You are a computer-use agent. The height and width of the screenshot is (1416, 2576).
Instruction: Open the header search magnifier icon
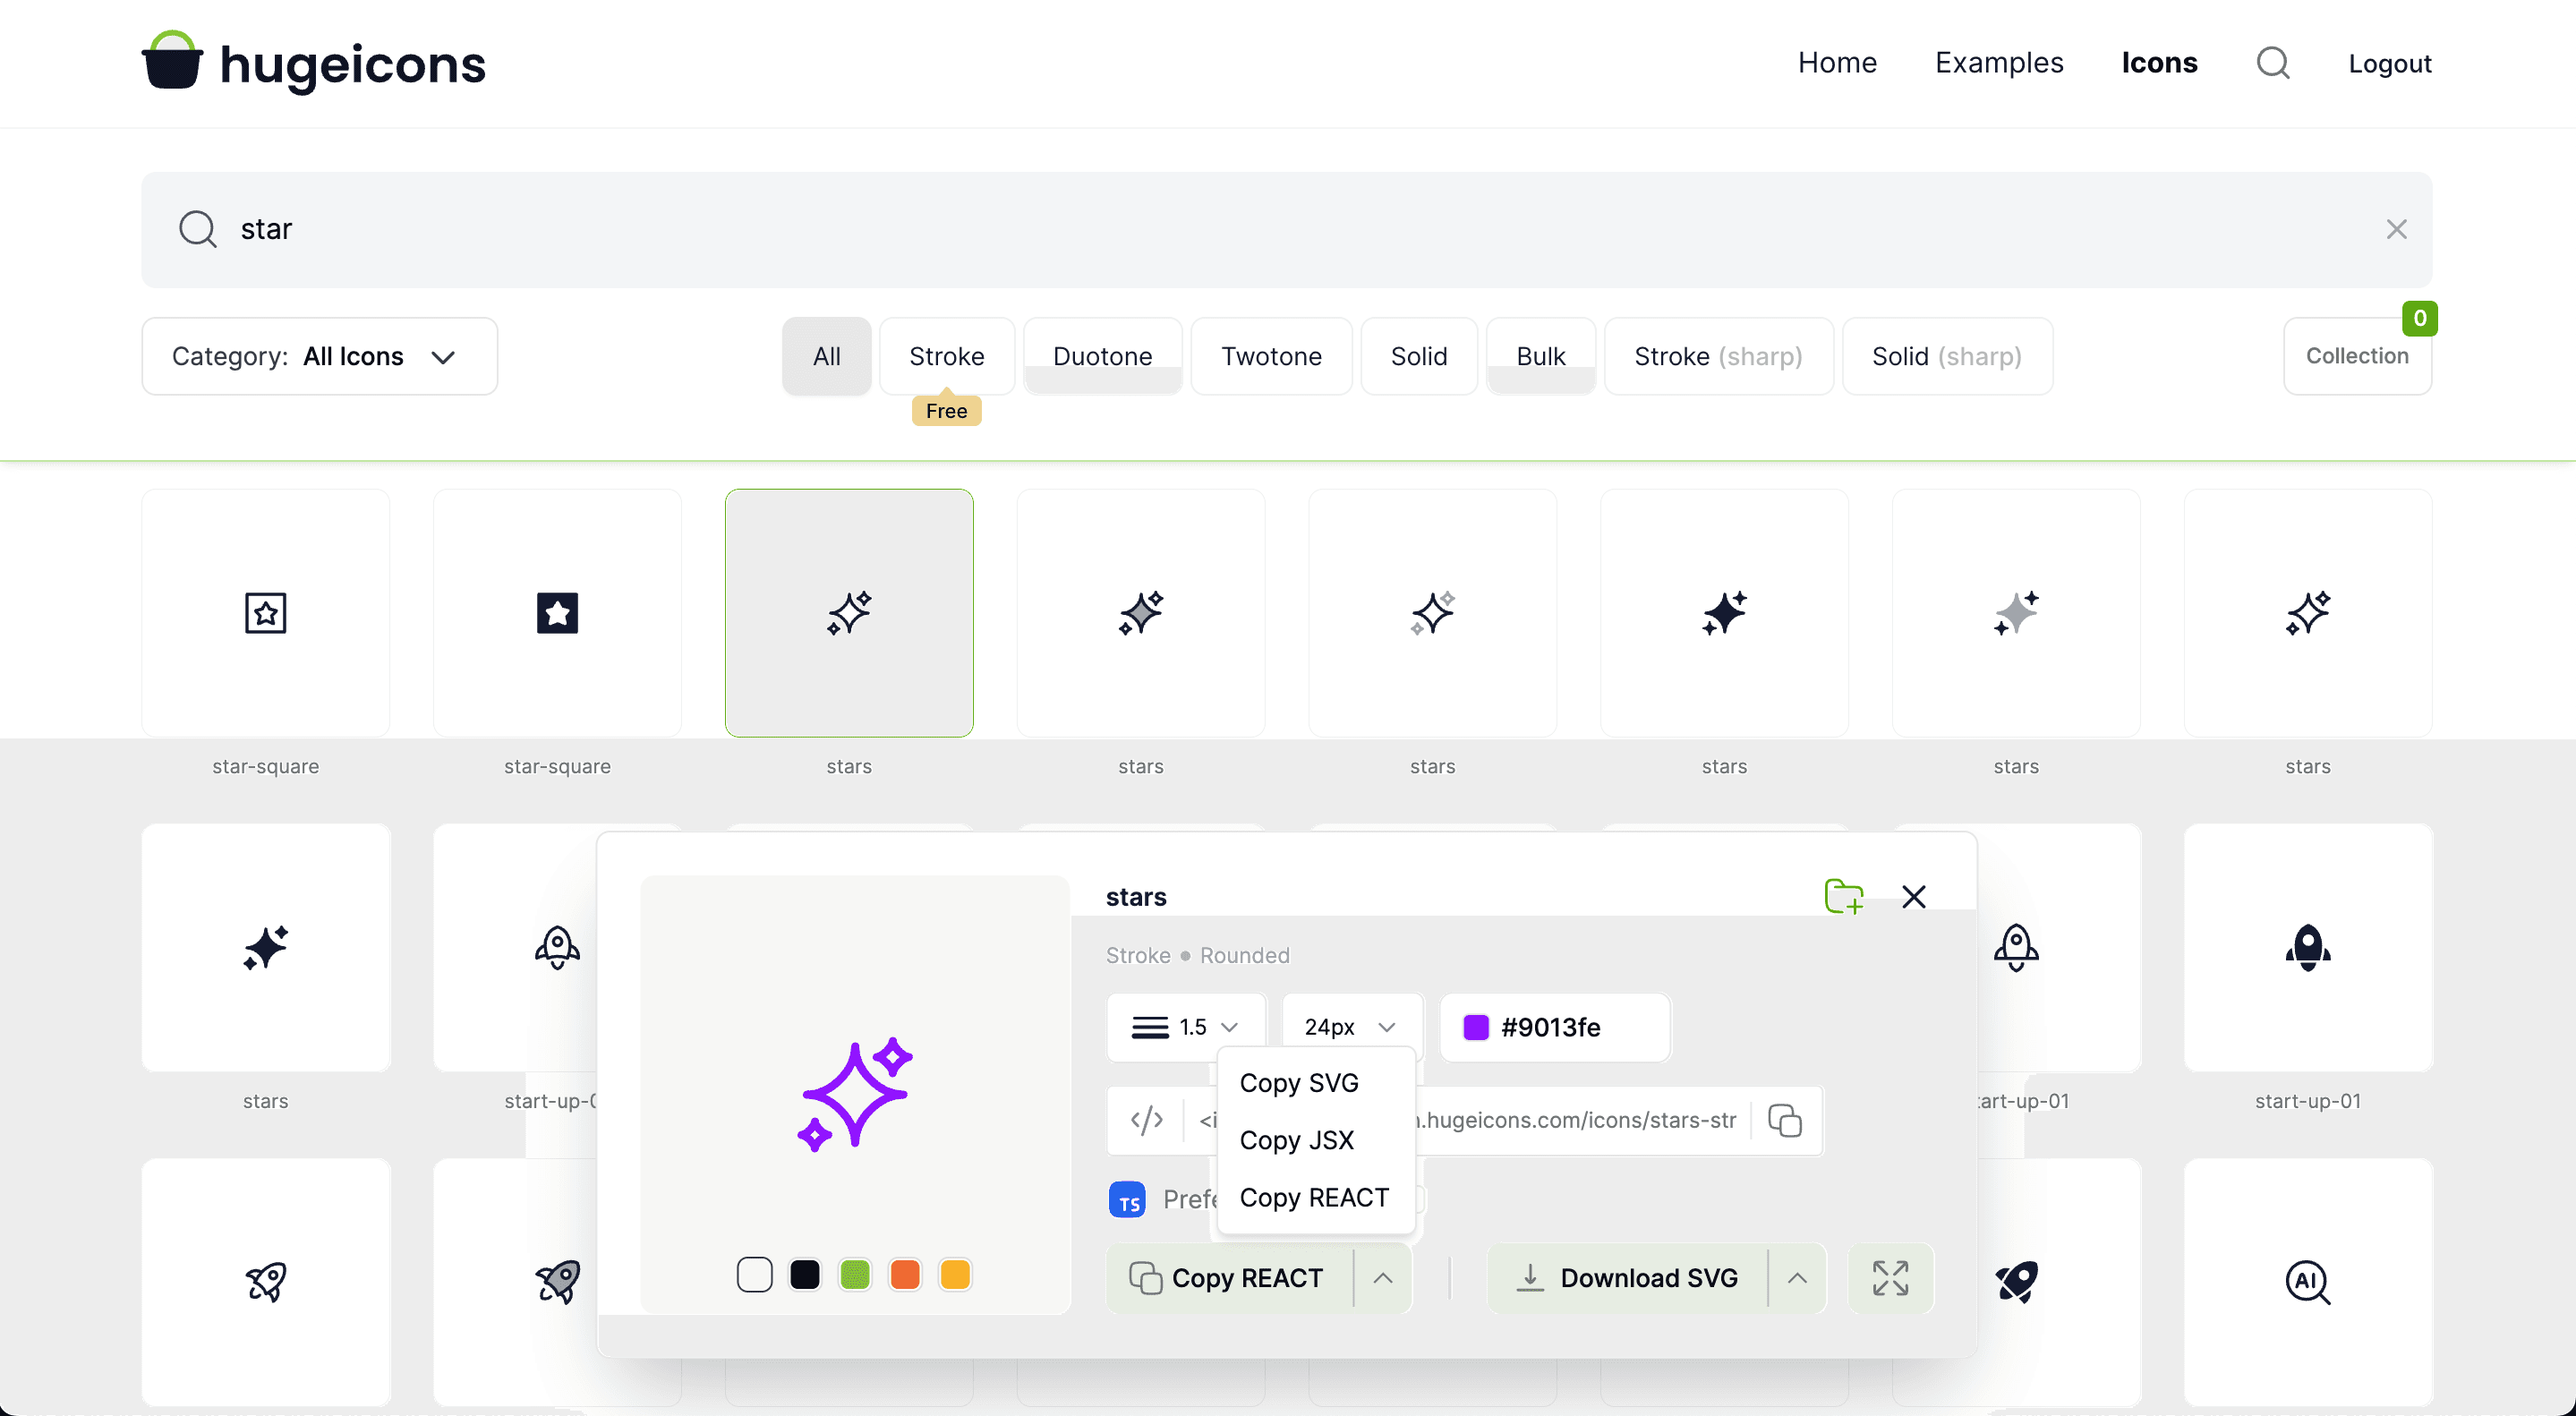pos(2273,63)
